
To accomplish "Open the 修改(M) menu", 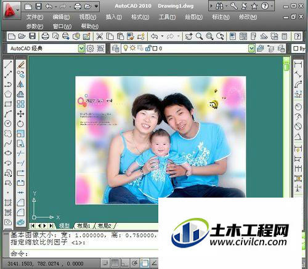I will pyautogui.click(x=248, y=17).
